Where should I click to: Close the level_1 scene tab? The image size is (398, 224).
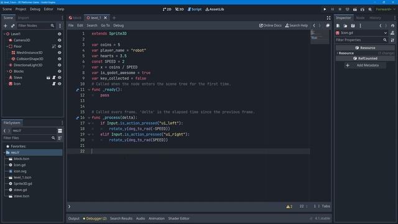tap(105, 18)
